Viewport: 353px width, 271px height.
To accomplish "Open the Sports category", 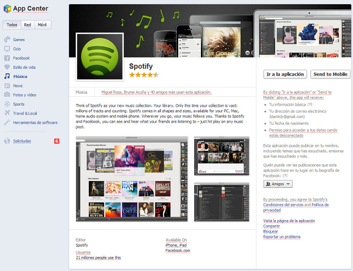I will coord(19,104).
